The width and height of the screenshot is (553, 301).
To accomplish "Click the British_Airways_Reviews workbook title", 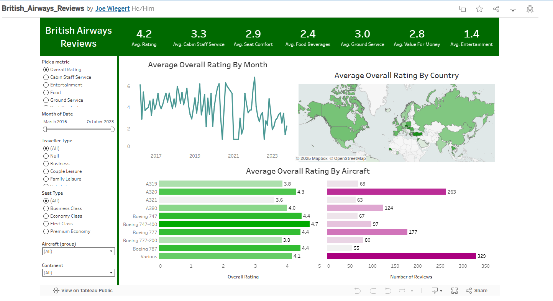I will coord(43,8).
